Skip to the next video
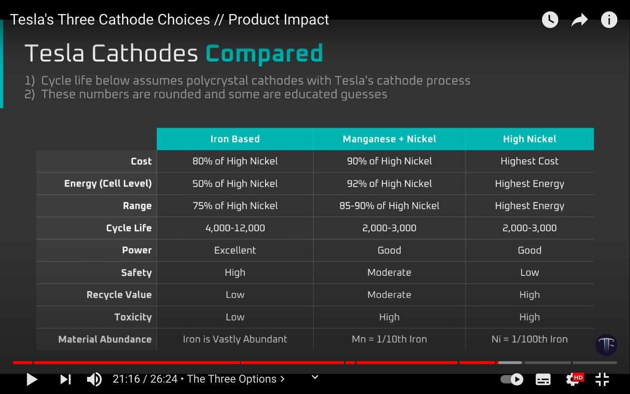The height and width of the screenshot is (394, 630). (x=66, y=379)
